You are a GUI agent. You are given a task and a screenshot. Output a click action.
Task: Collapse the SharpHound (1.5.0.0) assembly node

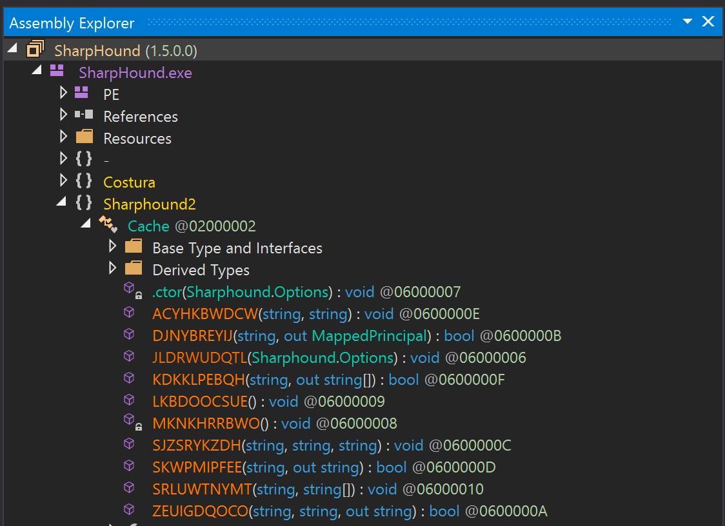pos(12,47)
